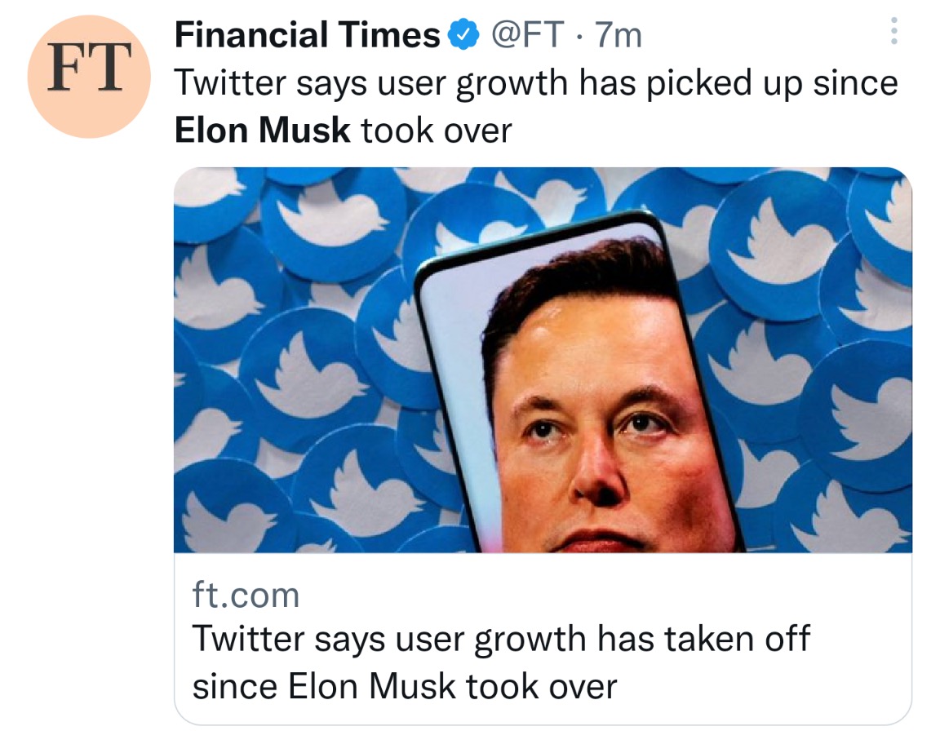The height and width of the screenshot is (731, 940).
Task: Open headline 'Twitter says user growth has taken off'
Action: click(500, 639)
